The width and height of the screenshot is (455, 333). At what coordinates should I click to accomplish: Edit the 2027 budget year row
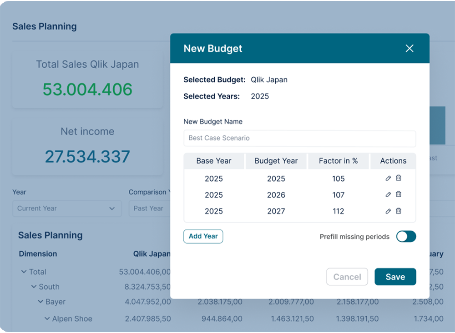point(388,211)
